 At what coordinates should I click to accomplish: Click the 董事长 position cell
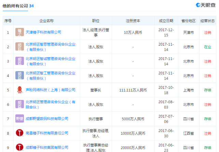(x=96, y=90)
